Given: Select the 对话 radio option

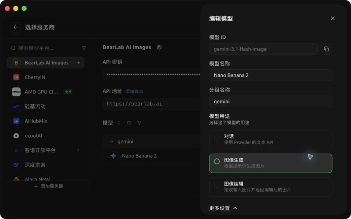Looking at the screenshot, I should [217, 138].
